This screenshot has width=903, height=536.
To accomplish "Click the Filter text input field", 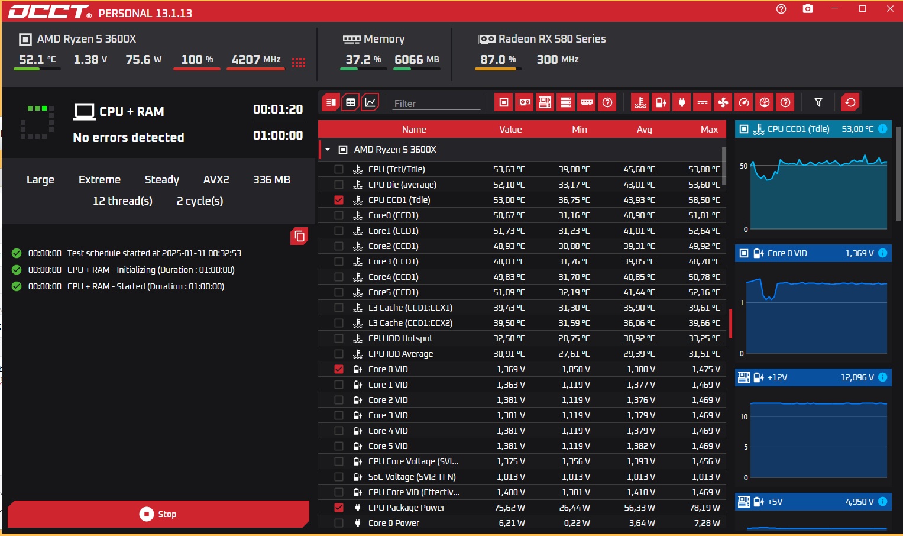I will click(x=436, y=104).
